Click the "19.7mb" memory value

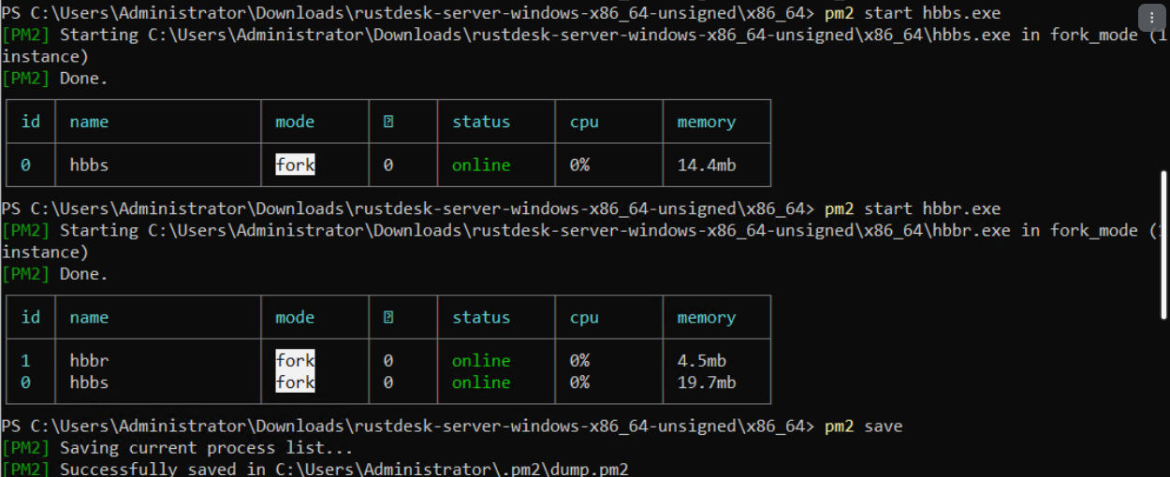(x=707, y=383)
